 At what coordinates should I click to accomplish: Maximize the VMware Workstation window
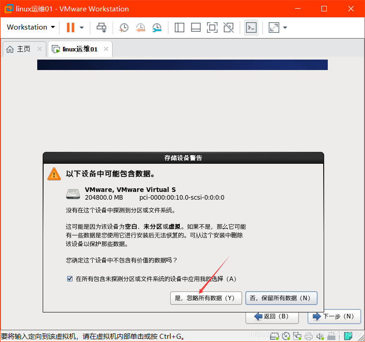click(x=324, y=9)
